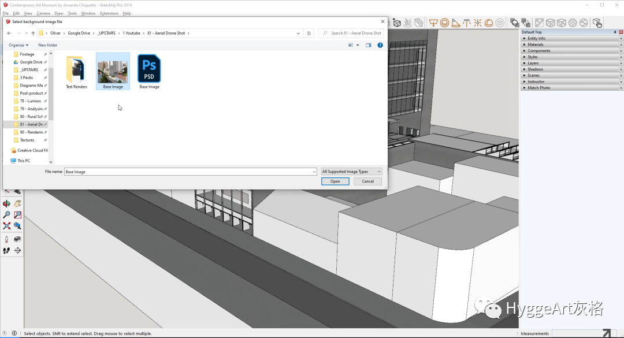Toggle V-Ray solid widgets icon
The width and height of the screenshot is (624, 338).
point(515,23)
